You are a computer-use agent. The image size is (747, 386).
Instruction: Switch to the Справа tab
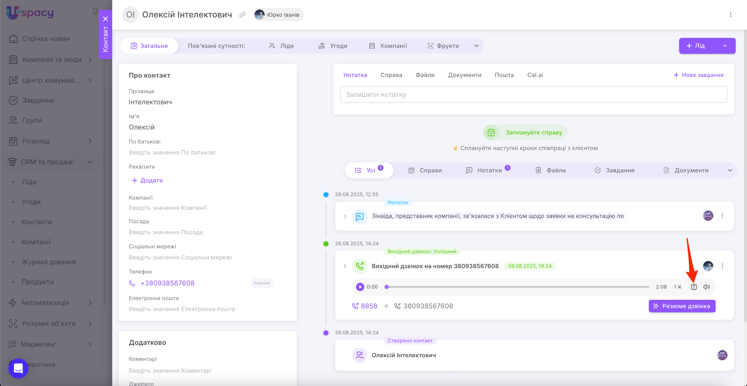point(391,75)
